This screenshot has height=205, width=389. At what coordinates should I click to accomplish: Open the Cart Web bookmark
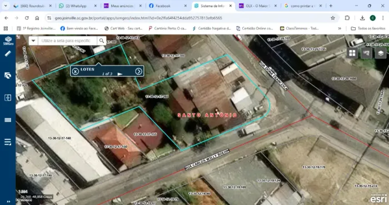123,28
